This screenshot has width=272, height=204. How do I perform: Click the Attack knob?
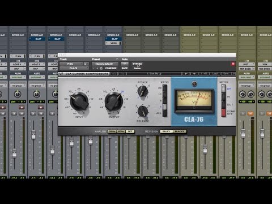click(x=143, y=91)
